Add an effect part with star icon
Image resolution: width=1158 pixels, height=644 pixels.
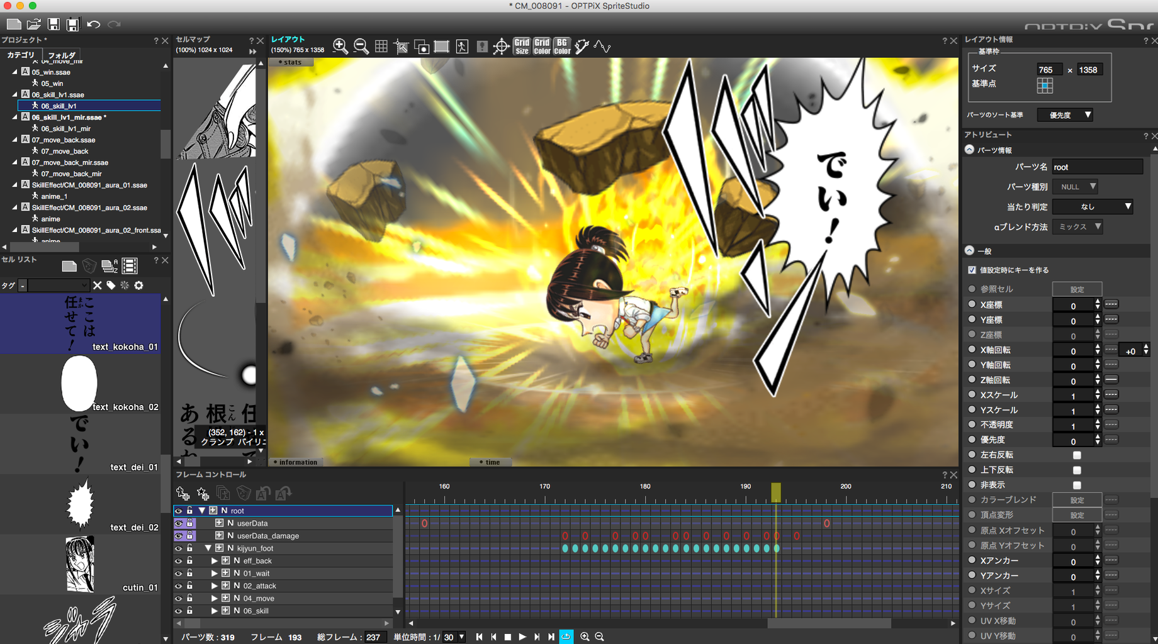pyautogui.click(x=203, y=494)
